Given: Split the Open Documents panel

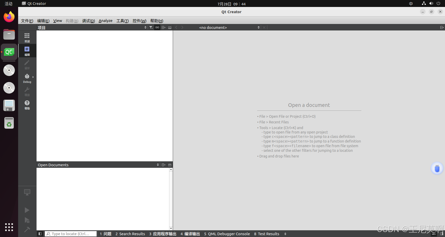Looking at the screenshot, I should pos(163,165).
